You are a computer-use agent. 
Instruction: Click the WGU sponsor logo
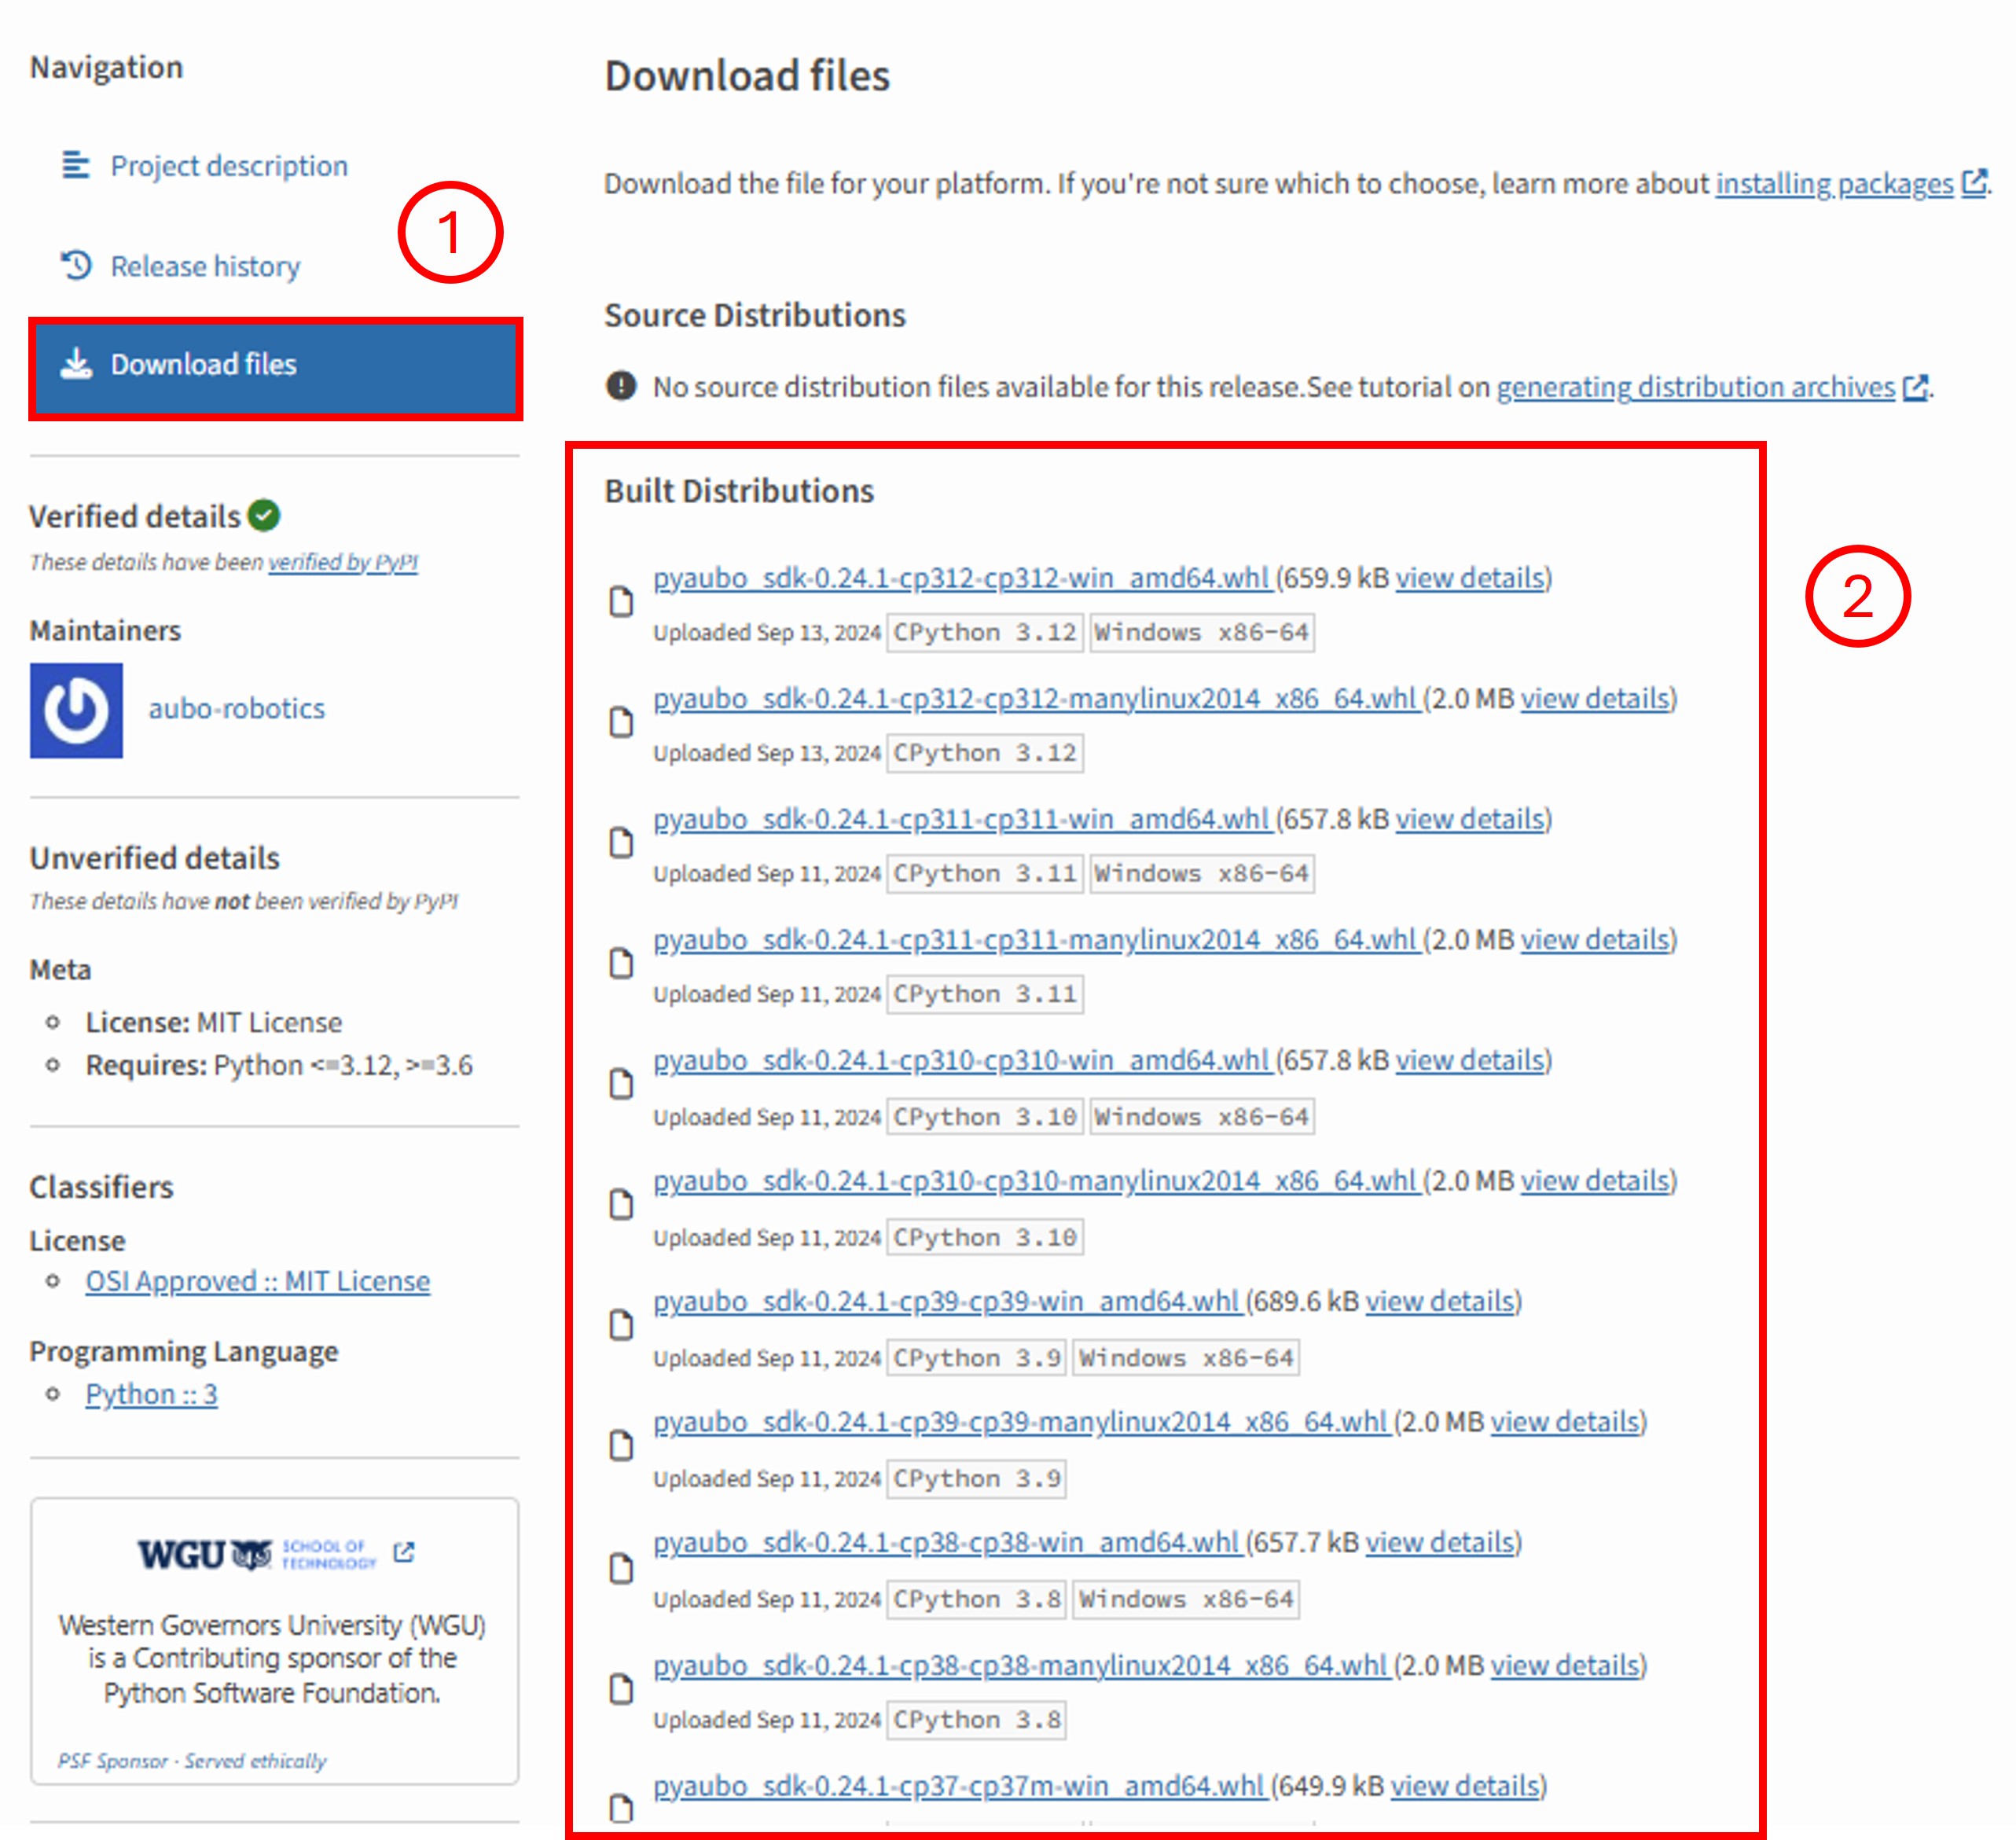point(257,1554)
